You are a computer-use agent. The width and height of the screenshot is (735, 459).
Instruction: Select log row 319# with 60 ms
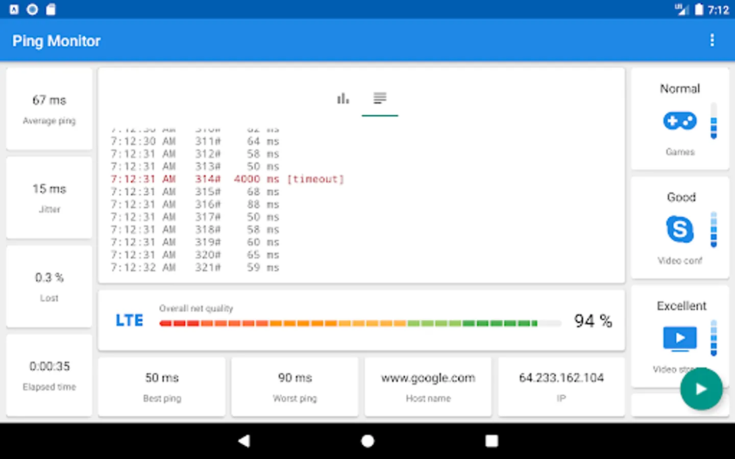click(x=195, y=242)
